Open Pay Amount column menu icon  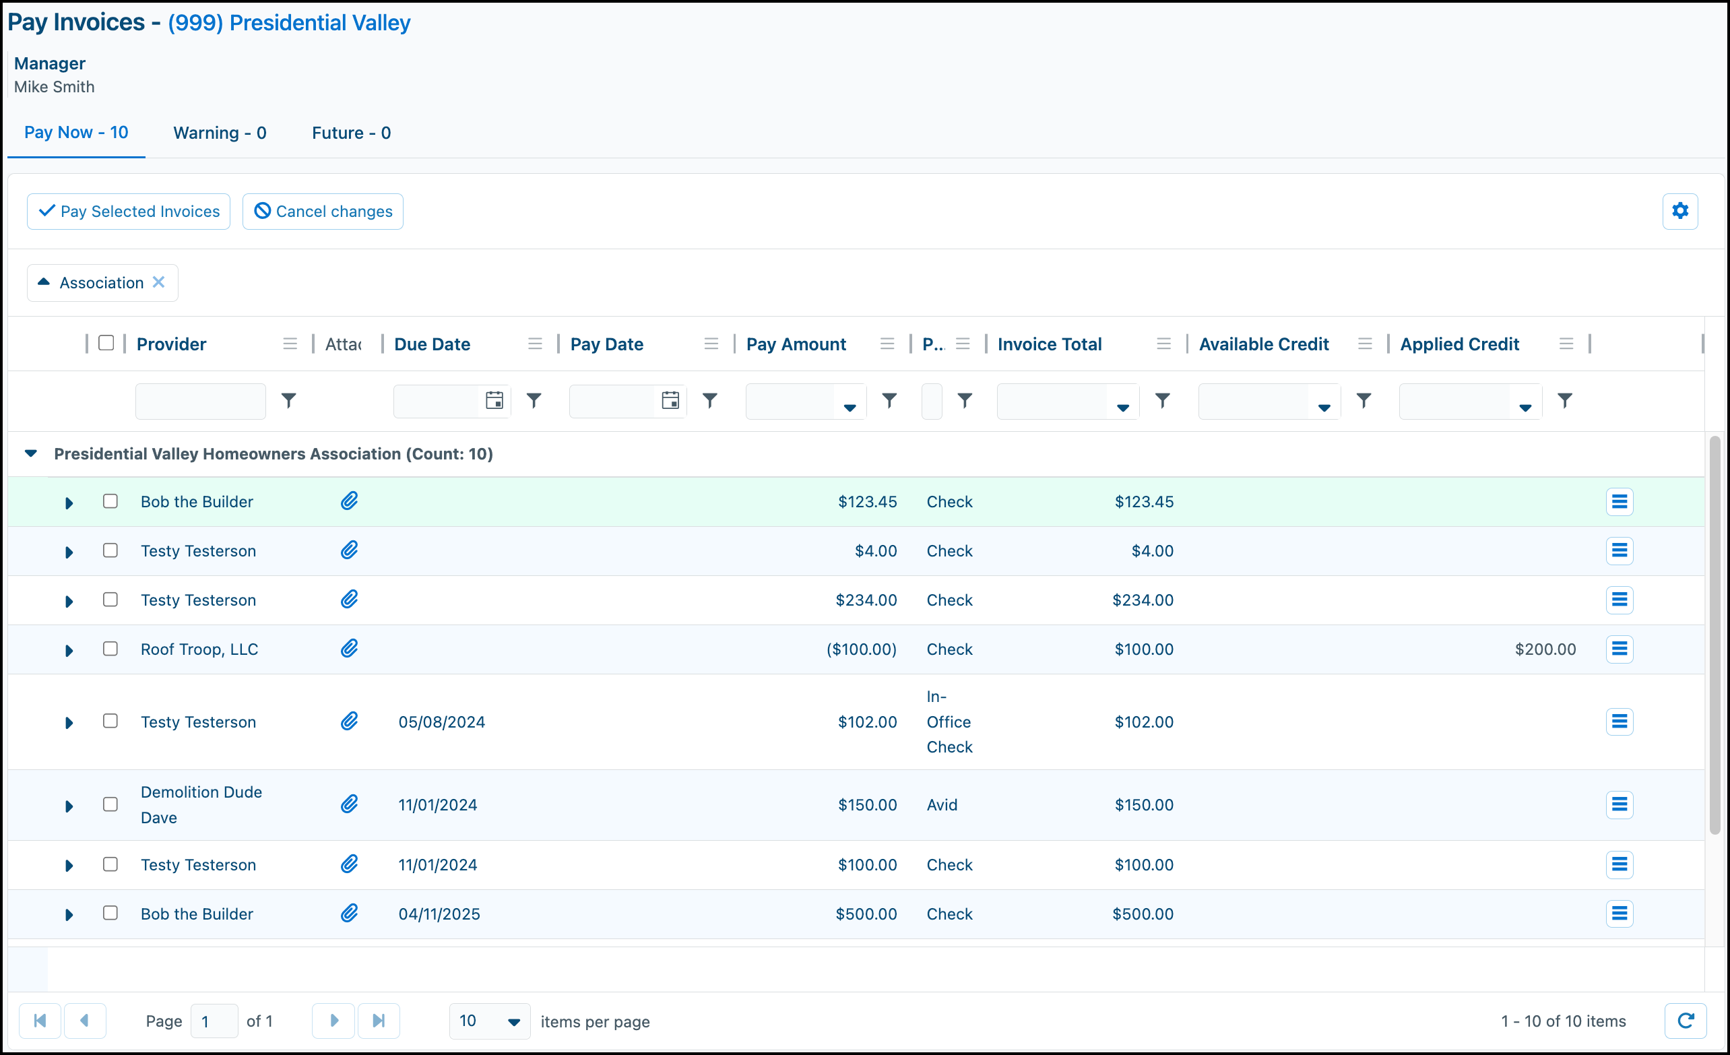tap(887, 344)
